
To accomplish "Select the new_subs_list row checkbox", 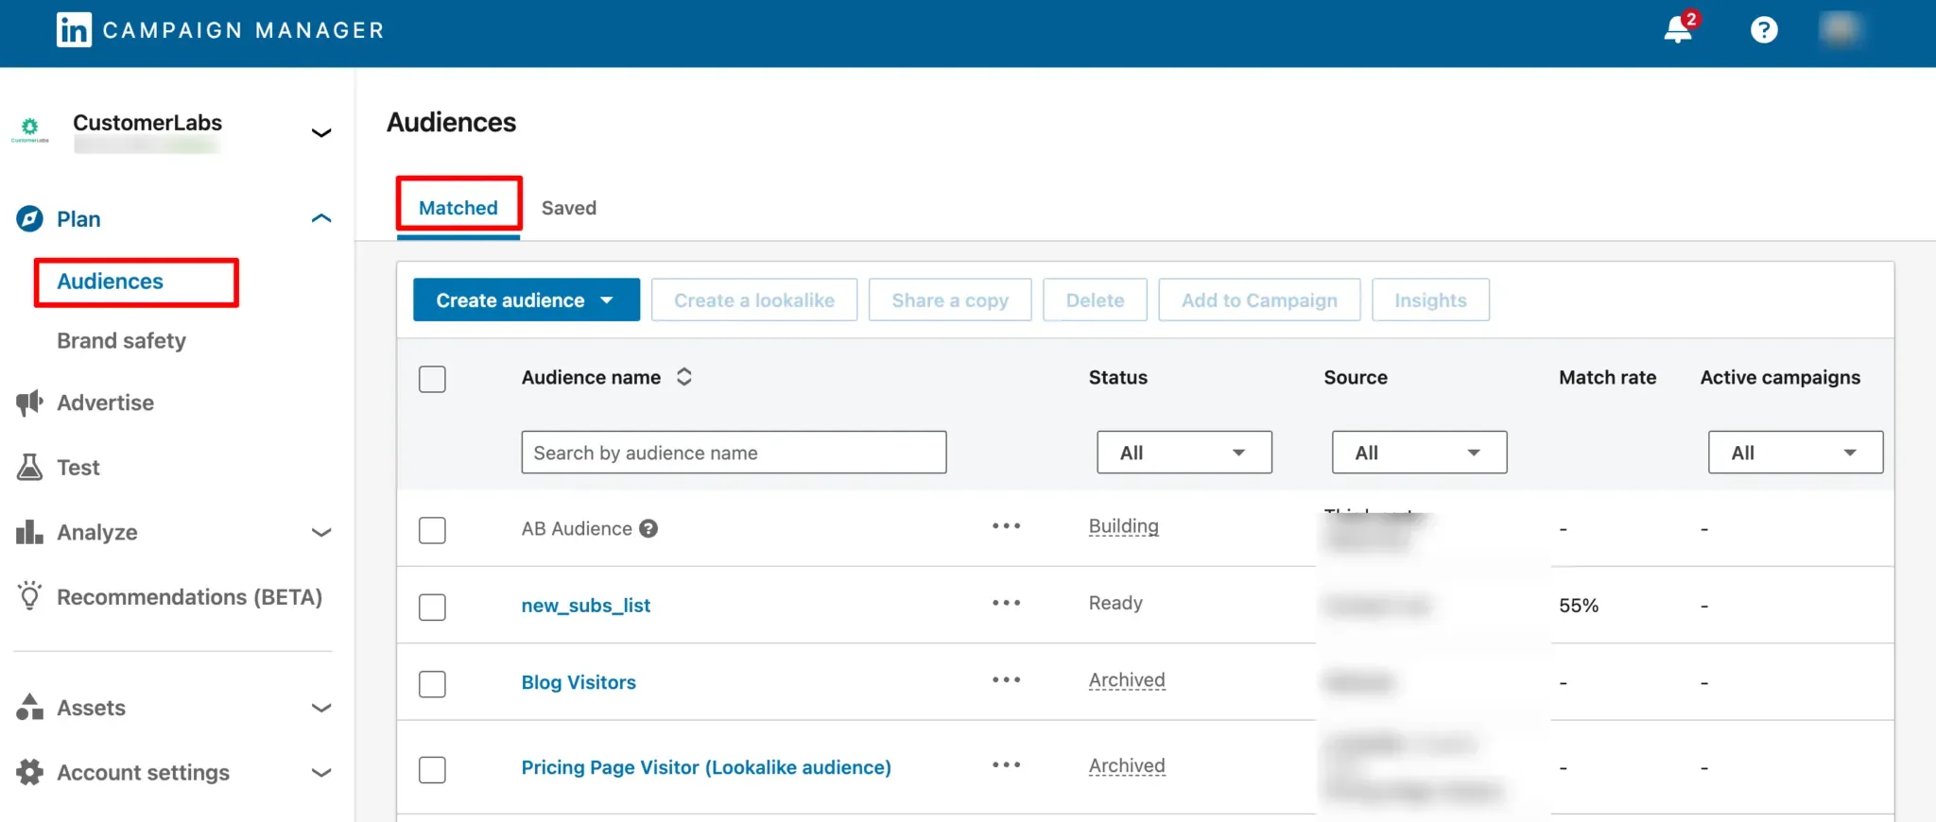I will click(432, 607).
